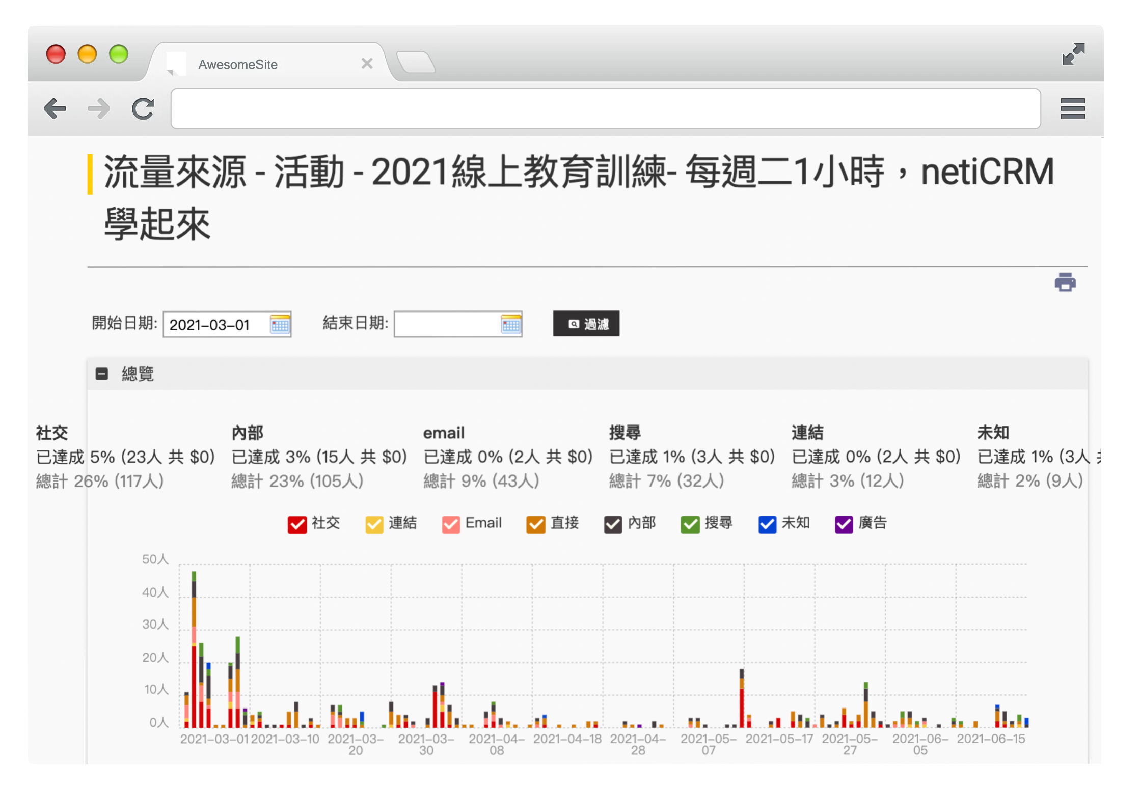1140x793 pixels.
Task: Click the 開始日期 input field
Action: point(227,324)
